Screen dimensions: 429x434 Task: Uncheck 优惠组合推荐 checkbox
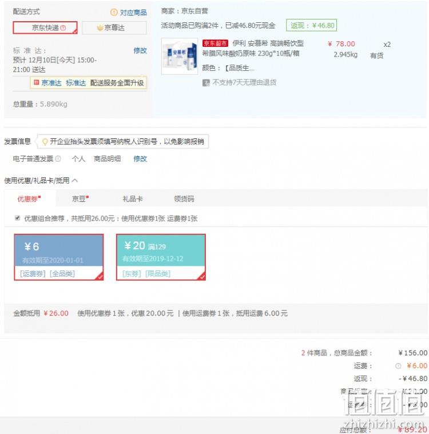pyautogui.click(x=18, y=218)
